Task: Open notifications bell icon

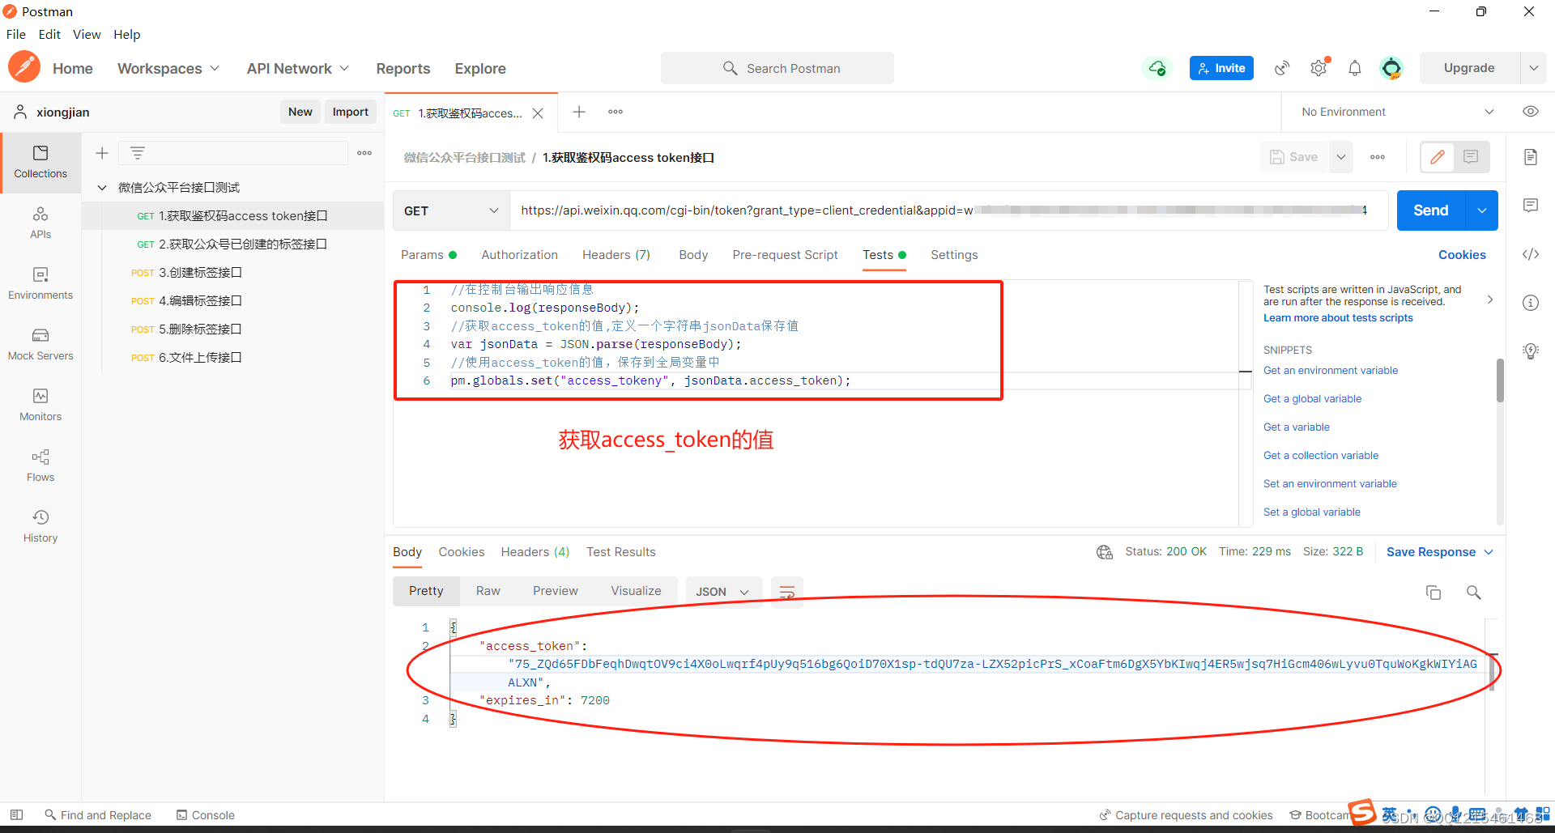Action: tap(1355, 68)
